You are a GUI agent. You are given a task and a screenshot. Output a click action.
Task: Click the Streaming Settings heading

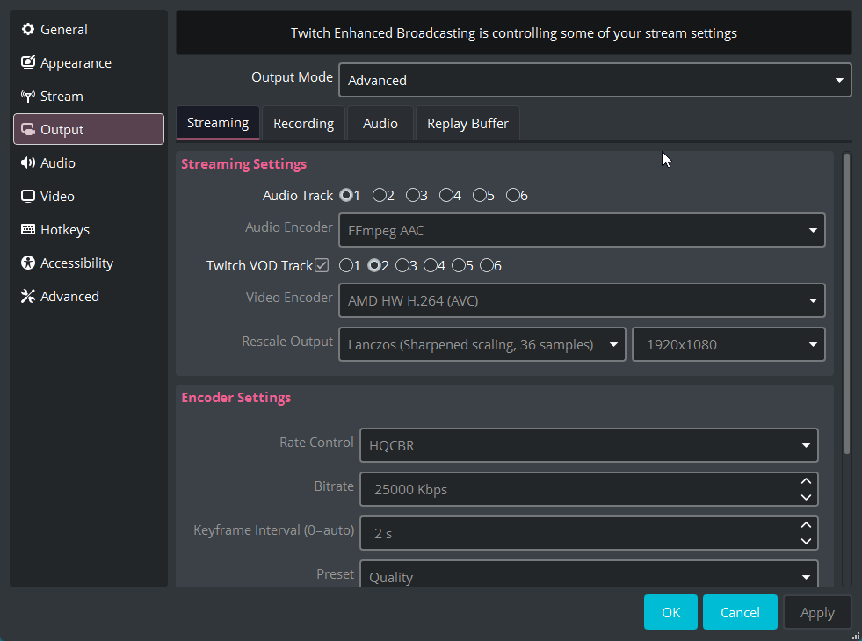(243, 163)
